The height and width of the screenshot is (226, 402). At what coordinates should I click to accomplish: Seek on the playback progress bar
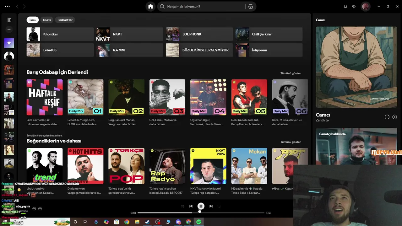pyautogui.click(x=201, y=213)
